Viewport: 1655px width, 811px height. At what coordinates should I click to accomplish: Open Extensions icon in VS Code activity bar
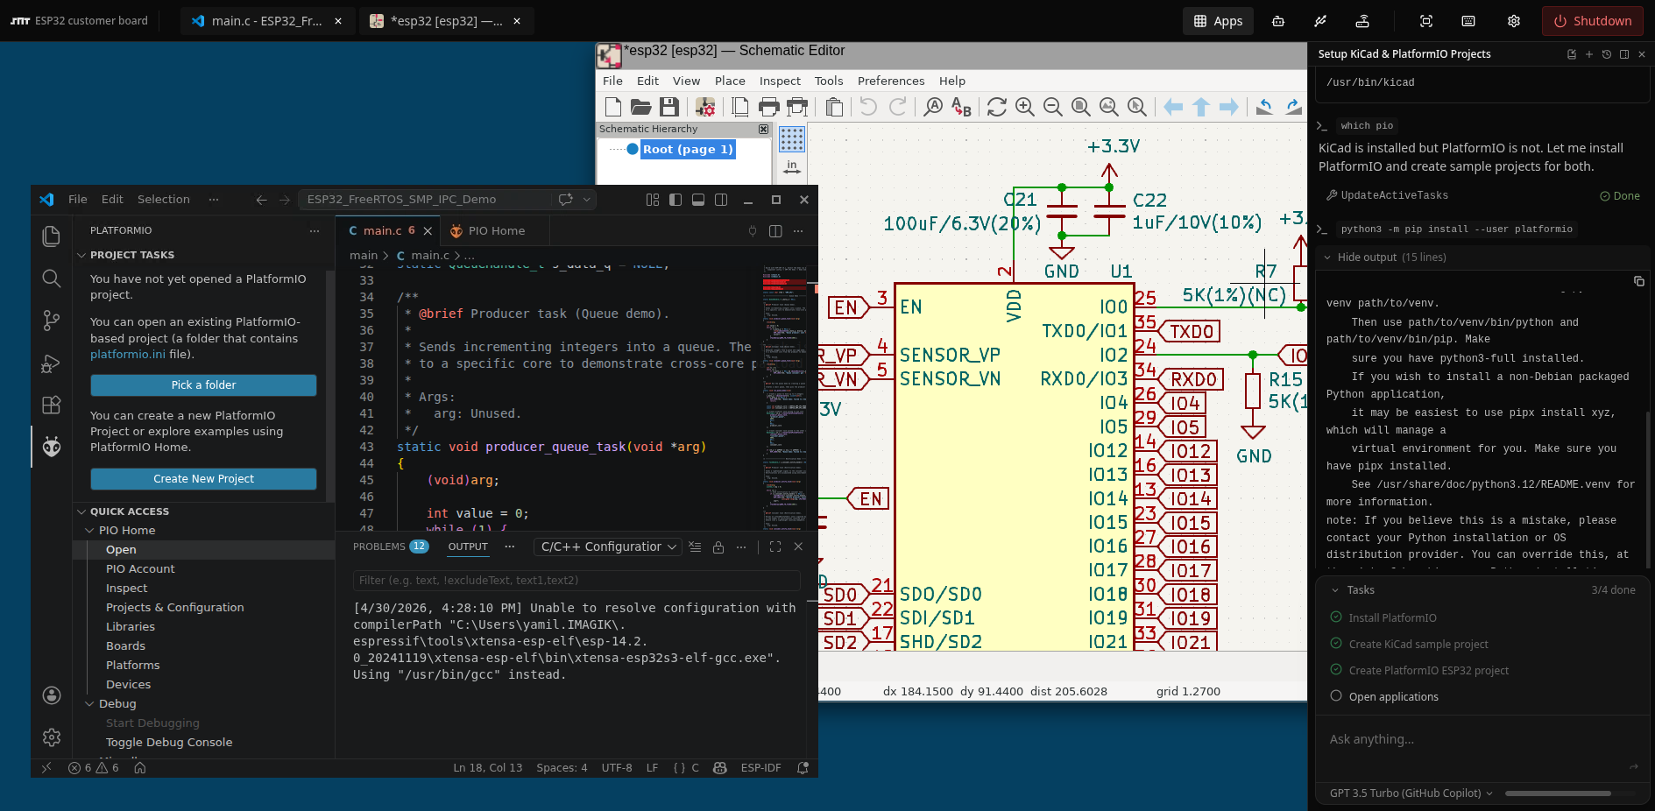(52, 405)
